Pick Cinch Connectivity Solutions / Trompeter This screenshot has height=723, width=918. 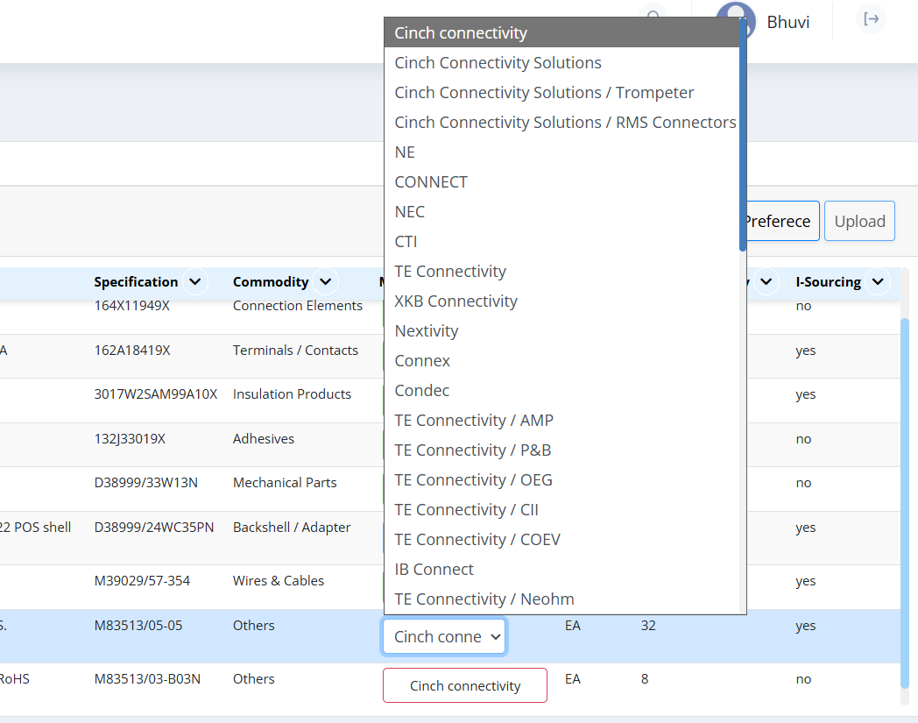pyautogui.click(x=544, y=93)
